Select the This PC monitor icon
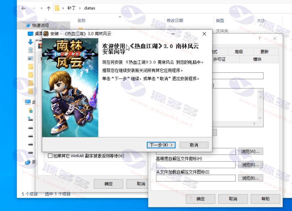The height and width of the screenshot is (211, 292). 28,102
